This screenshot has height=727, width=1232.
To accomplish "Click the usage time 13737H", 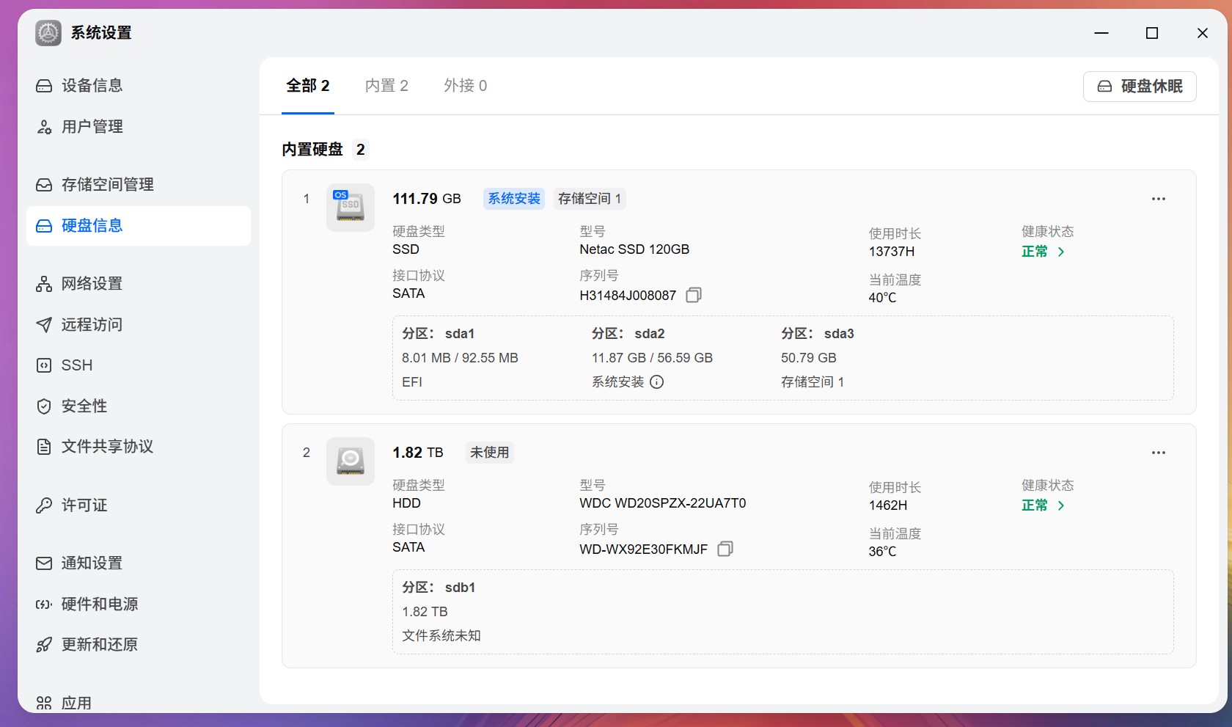I will [x=892, y=252].
